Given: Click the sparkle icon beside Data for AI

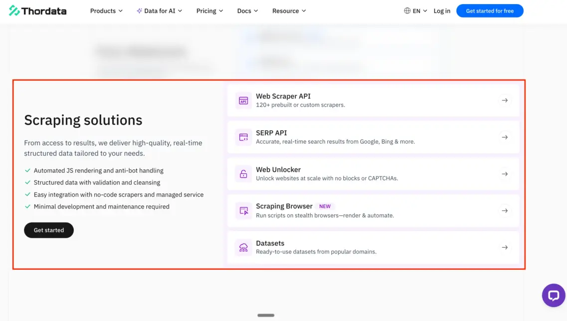Looking at the screenshot, I should point(139,11).
